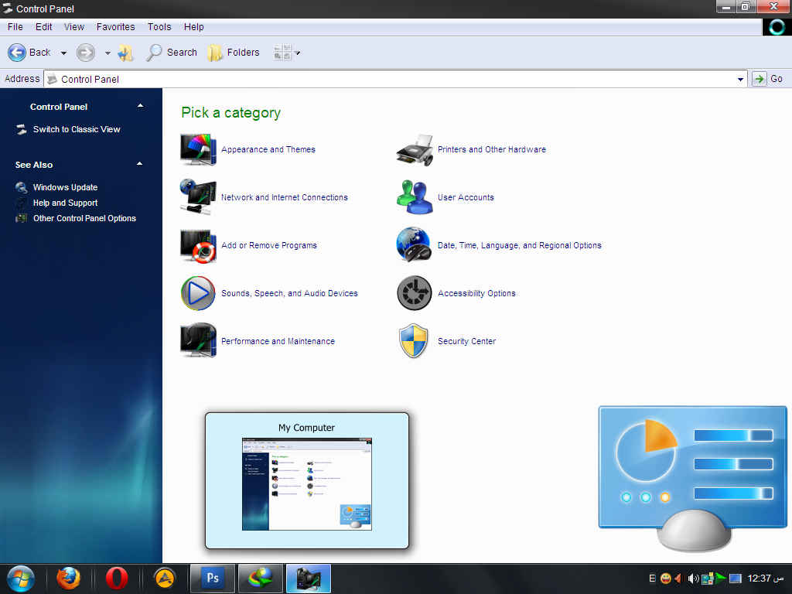Image resolution: width=792 pixels, height=594 pixels.
Task: Launch Opera from the taskbar
Action: click(116, 579)
